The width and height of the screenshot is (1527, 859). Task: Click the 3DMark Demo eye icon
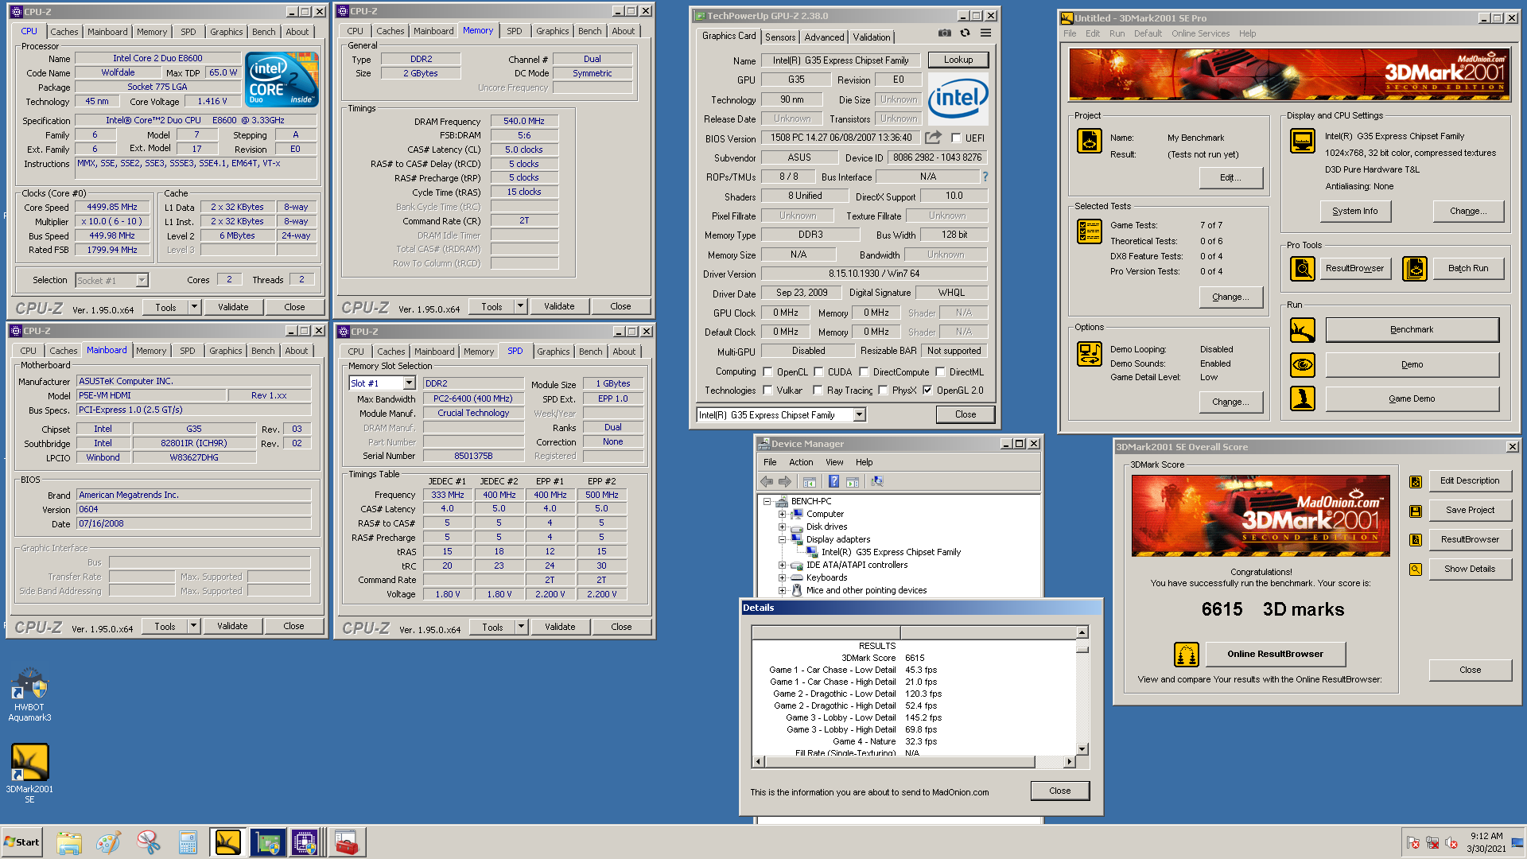click(1303, 364)
